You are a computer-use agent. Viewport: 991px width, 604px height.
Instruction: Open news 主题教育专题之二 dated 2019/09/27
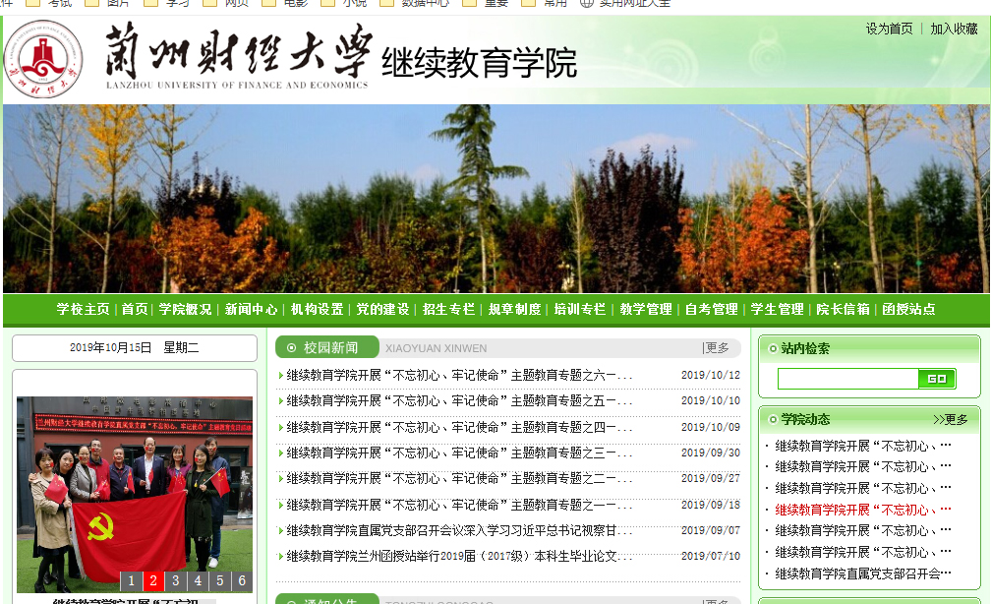click(459, 479)
